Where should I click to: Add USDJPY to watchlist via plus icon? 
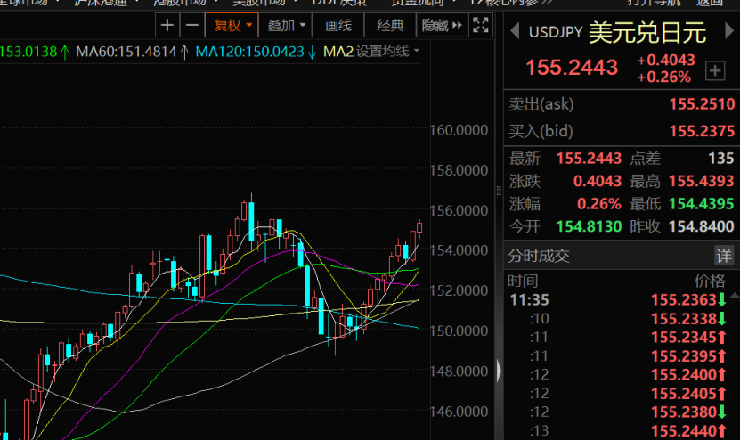coord(715,69)
